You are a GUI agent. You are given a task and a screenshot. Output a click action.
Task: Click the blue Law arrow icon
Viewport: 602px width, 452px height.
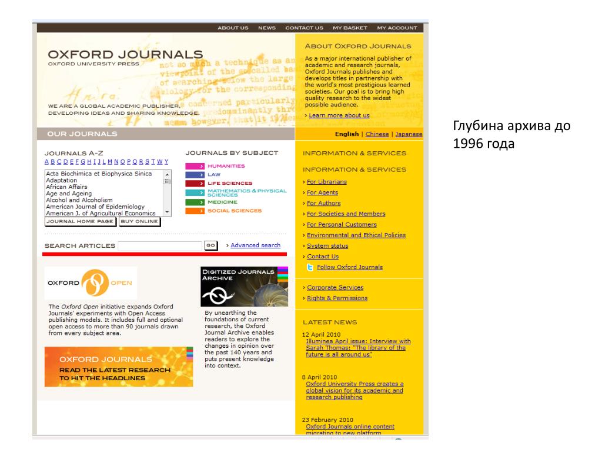pos(195,174)
